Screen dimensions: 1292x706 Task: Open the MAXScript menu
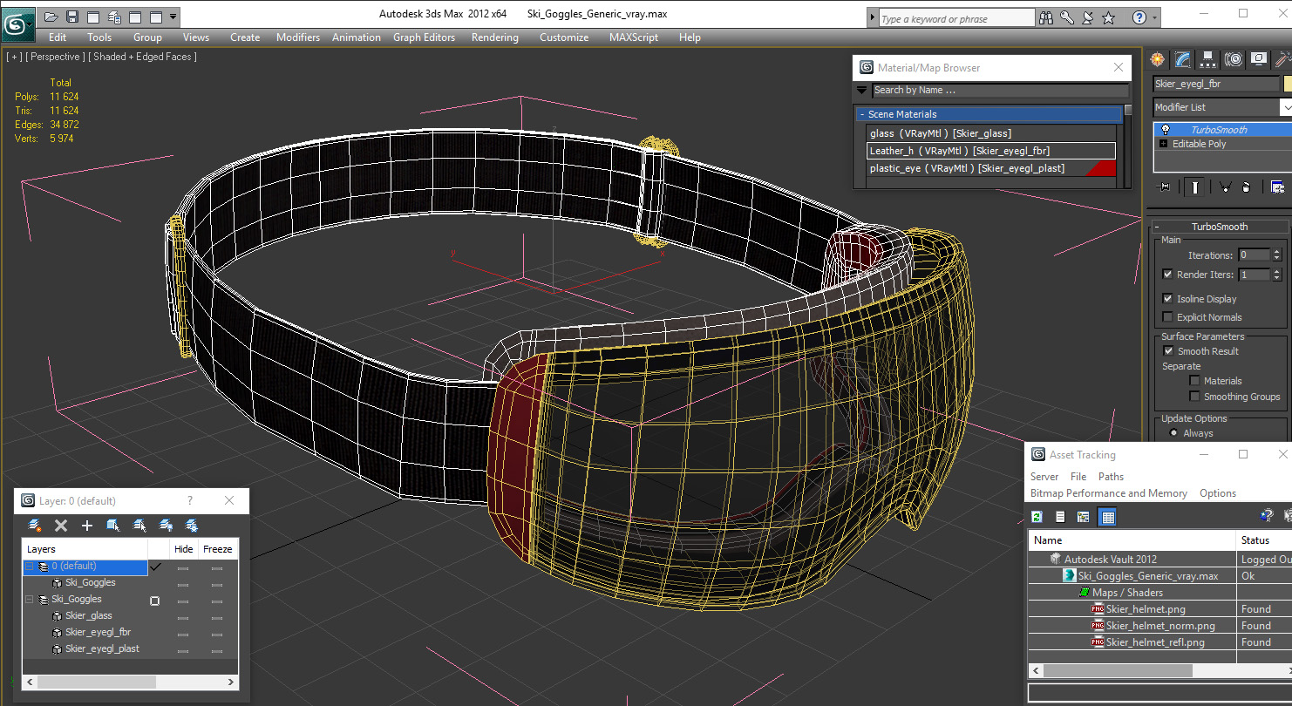(634, 37)
